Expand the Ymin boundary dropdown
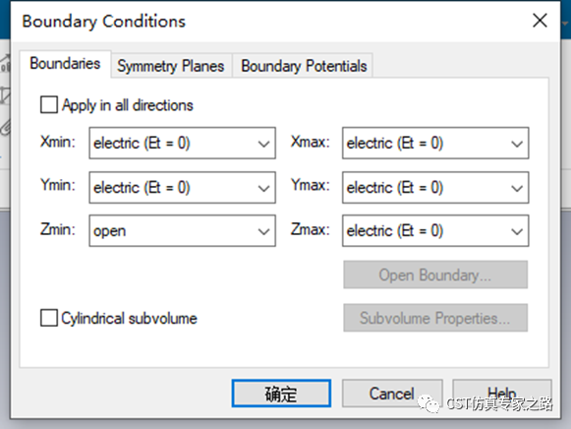Viewport: 571px width, 429px height. click(x=182, y=187)
